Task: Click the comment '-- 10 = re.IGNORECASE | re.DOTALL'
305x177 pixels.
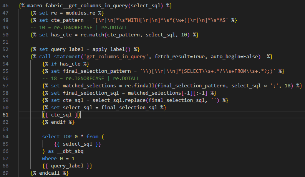Action: click(79, 28)
